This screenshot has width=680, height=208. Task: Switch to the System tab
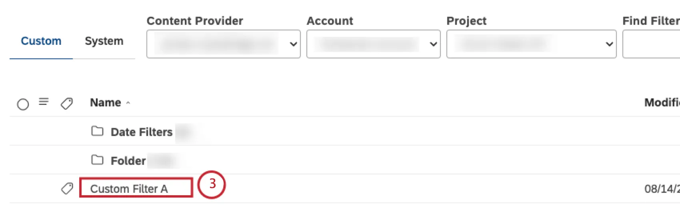pyautogui.click(x=104, y=41)
